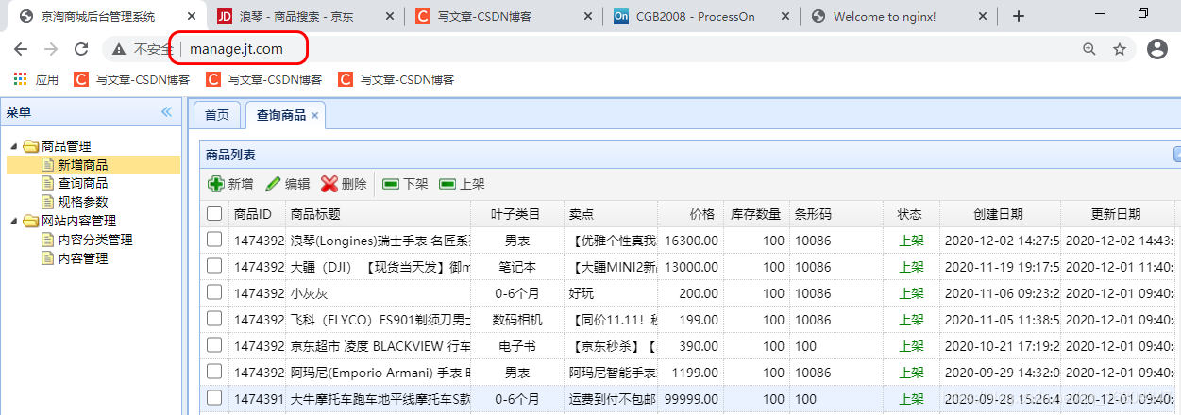Switch to the 首页 panel tab
1181x415 pixels.
(217, 115)
